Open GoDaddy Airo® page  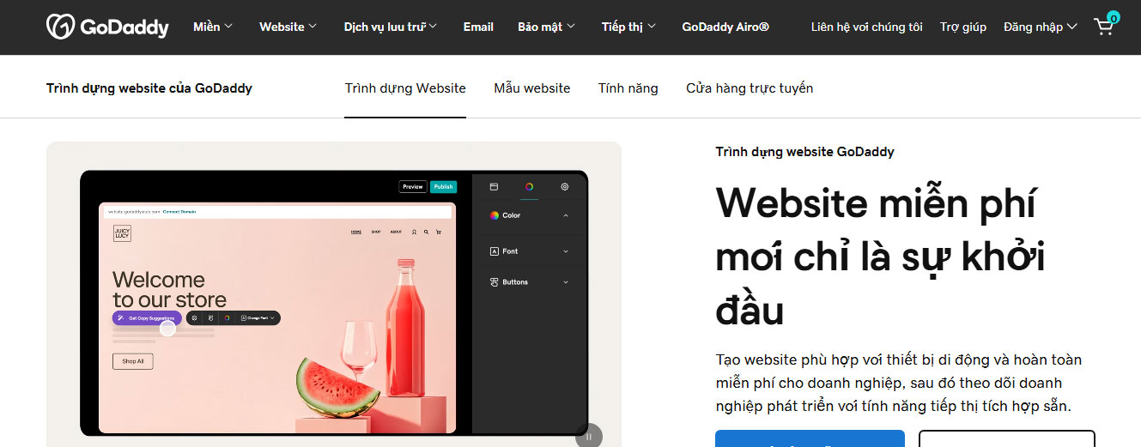[x=725, y=27]
